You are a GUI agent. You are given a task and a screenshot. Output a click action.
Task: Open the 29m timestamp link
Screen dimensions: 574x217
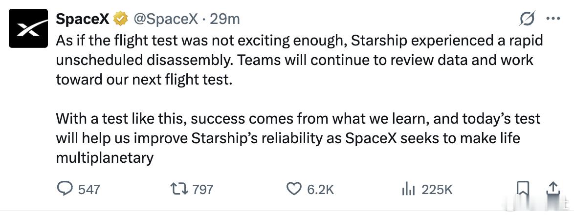pyautogui.click(x=225, y=19)
